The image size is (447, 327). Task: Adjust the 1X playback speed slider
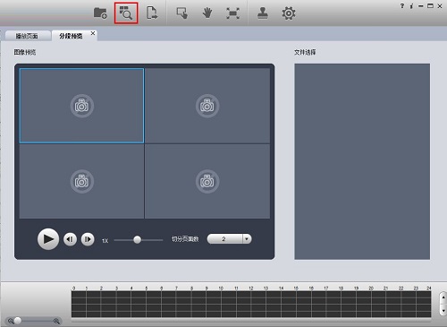pyautogui.click(x=137, y=239)
